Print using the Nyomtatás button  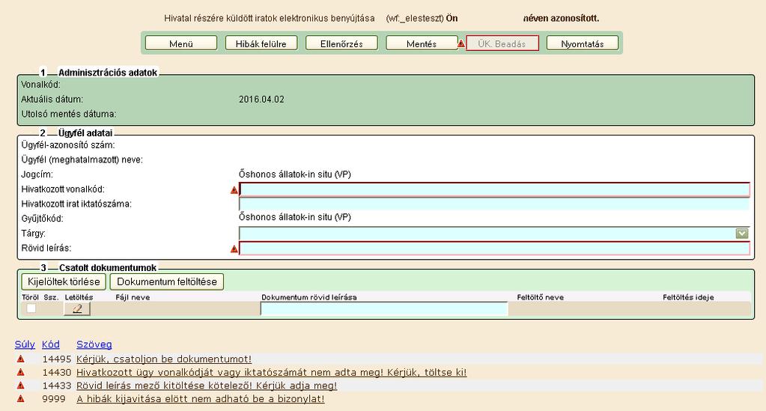tap(583, 43)
